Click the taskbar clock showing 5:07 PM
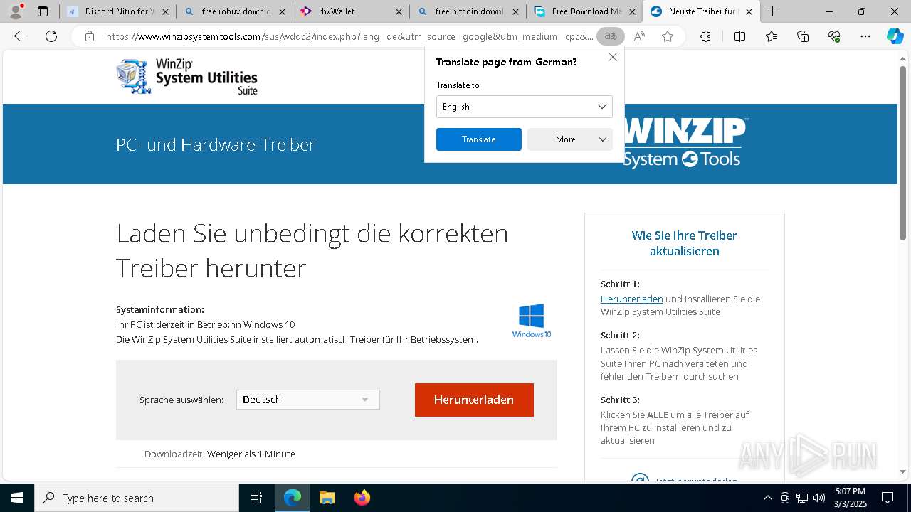This screenshot has height=512, width=911. 851,498
